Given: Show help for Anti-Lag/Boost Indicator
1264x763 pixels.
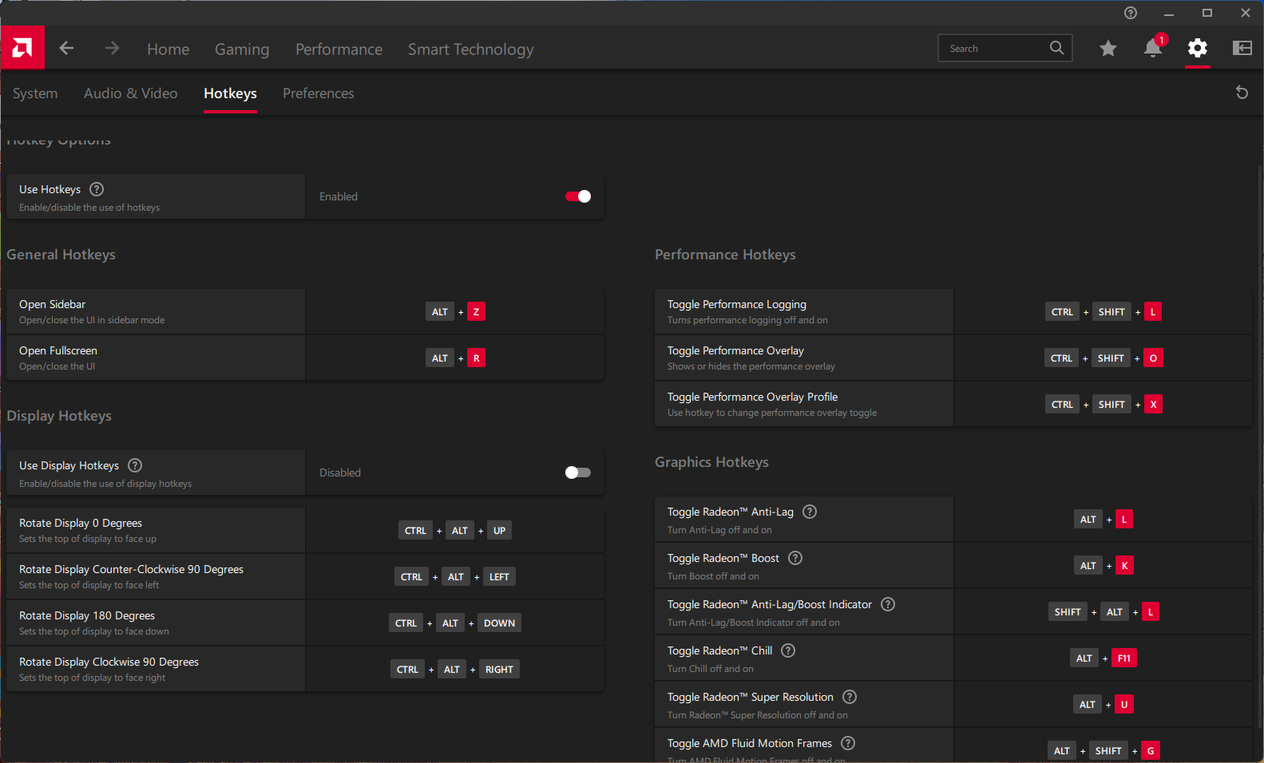Looking at the screenshot, I should point(888,604).
